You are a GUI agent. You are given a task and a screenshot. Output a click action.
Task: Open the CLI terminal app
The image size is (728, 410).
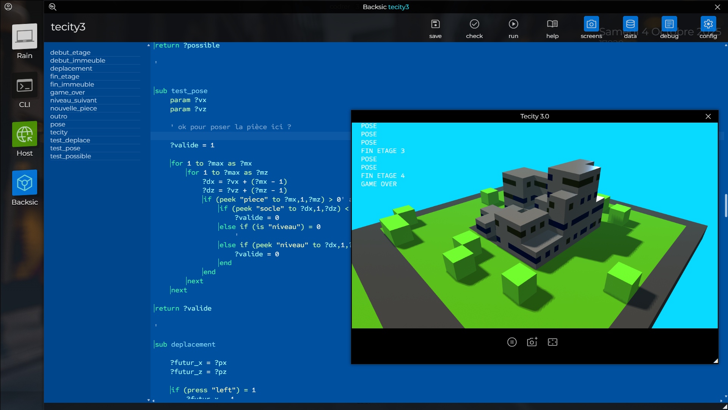click(x=25, y=86)
